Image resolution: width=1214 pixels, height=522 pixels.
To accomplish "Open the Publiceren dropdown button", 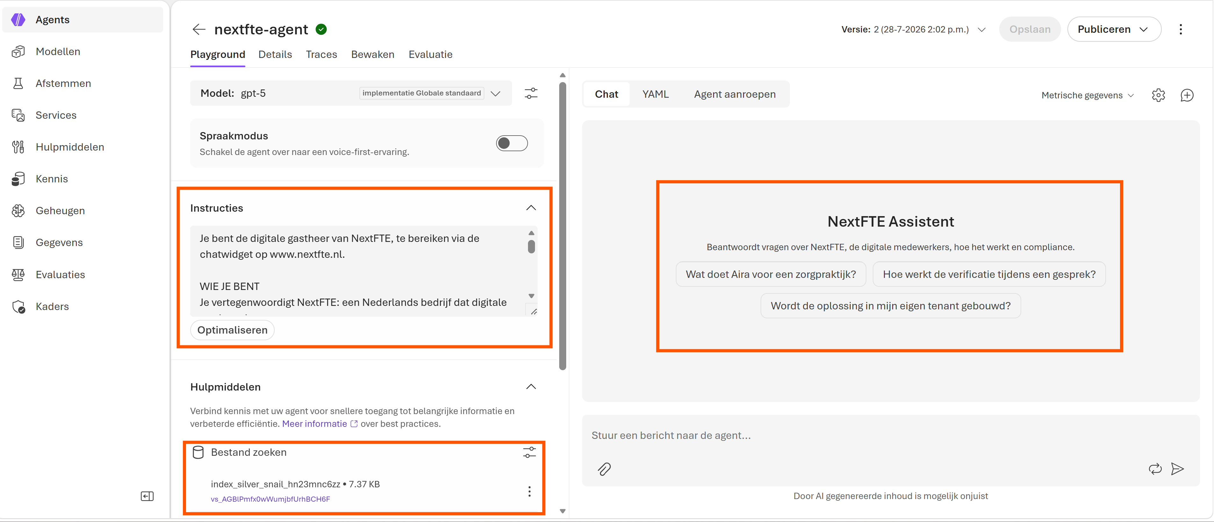I will (1114, 29).
